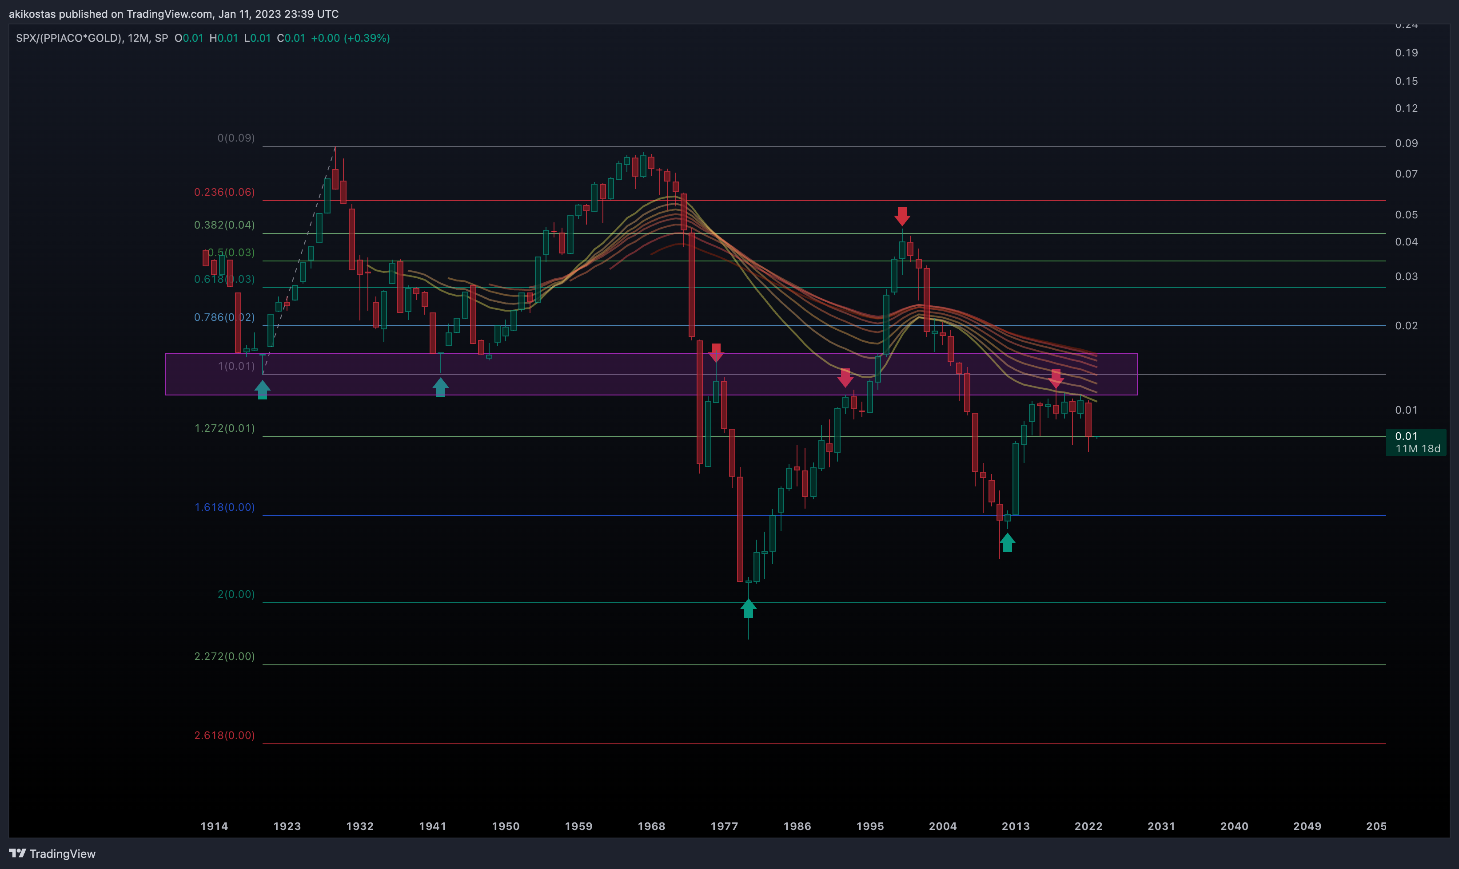Select the teal up arrow near 1942 in purple zone
1459x869 pixels.
coord(440,387)
